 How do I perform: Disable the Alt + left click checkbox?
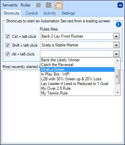7,54
